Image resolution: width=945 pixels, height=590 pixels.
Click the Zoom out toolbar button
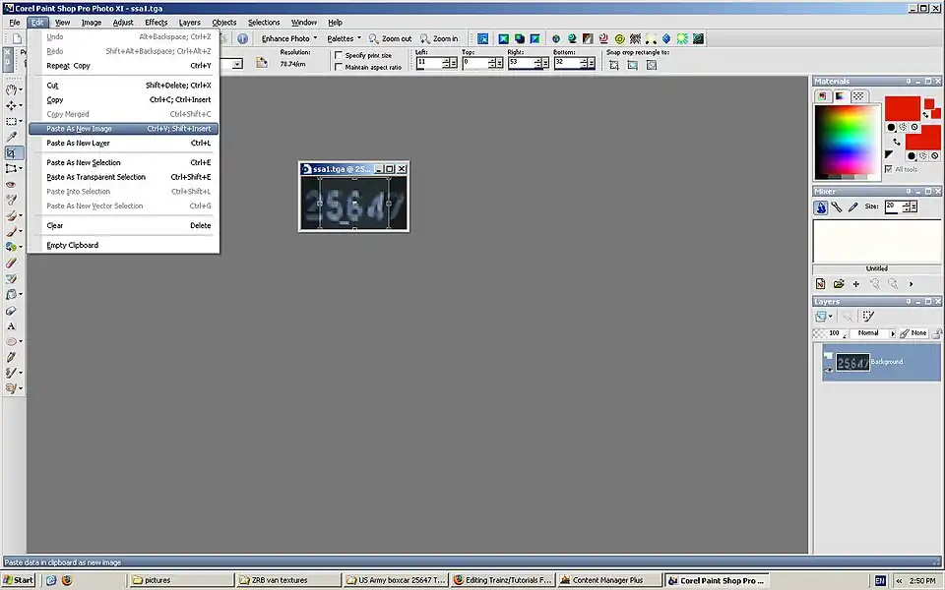(391, 38)
